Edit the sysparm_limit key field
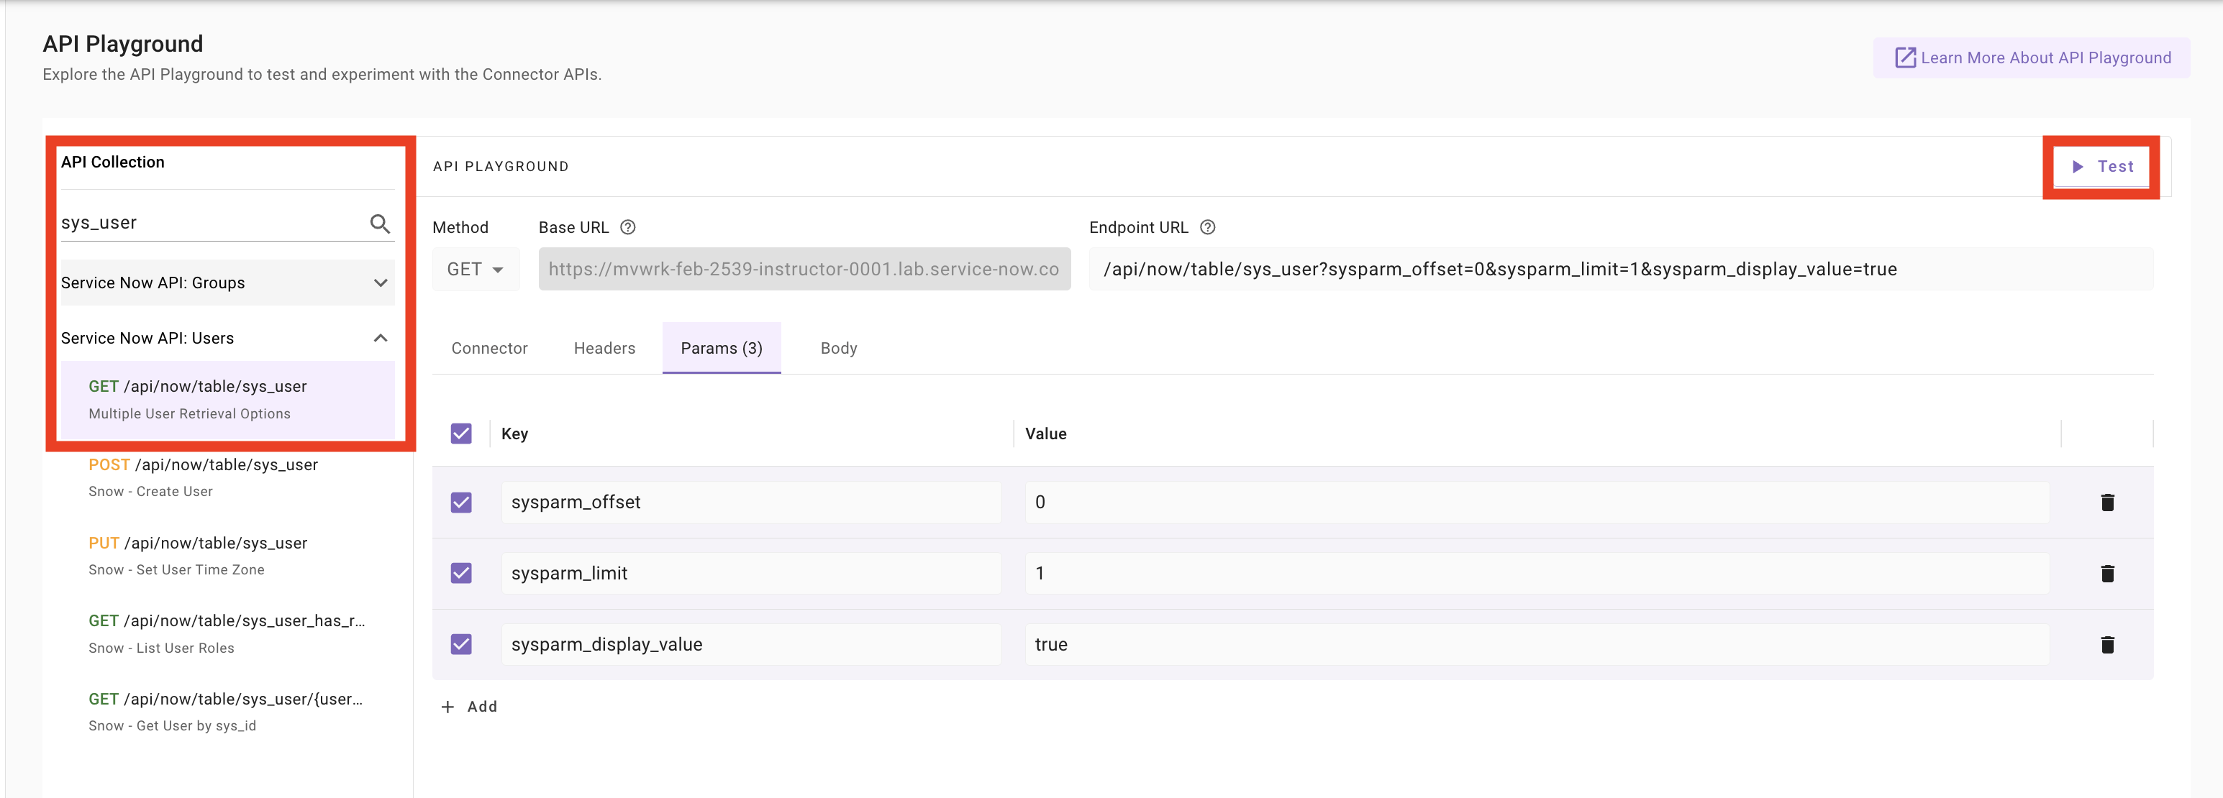Screen dimensions: 2223x798 (751, 573)
